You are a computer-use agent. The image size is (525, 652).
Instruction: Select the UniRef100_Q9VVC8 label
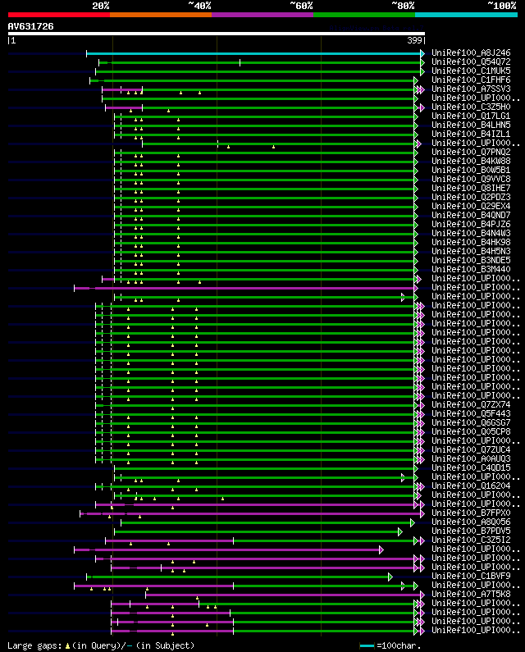pos(471,180)
